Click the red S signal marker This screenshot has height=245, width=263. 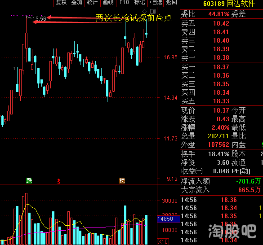pyautogui.click(x=59, y=181)
